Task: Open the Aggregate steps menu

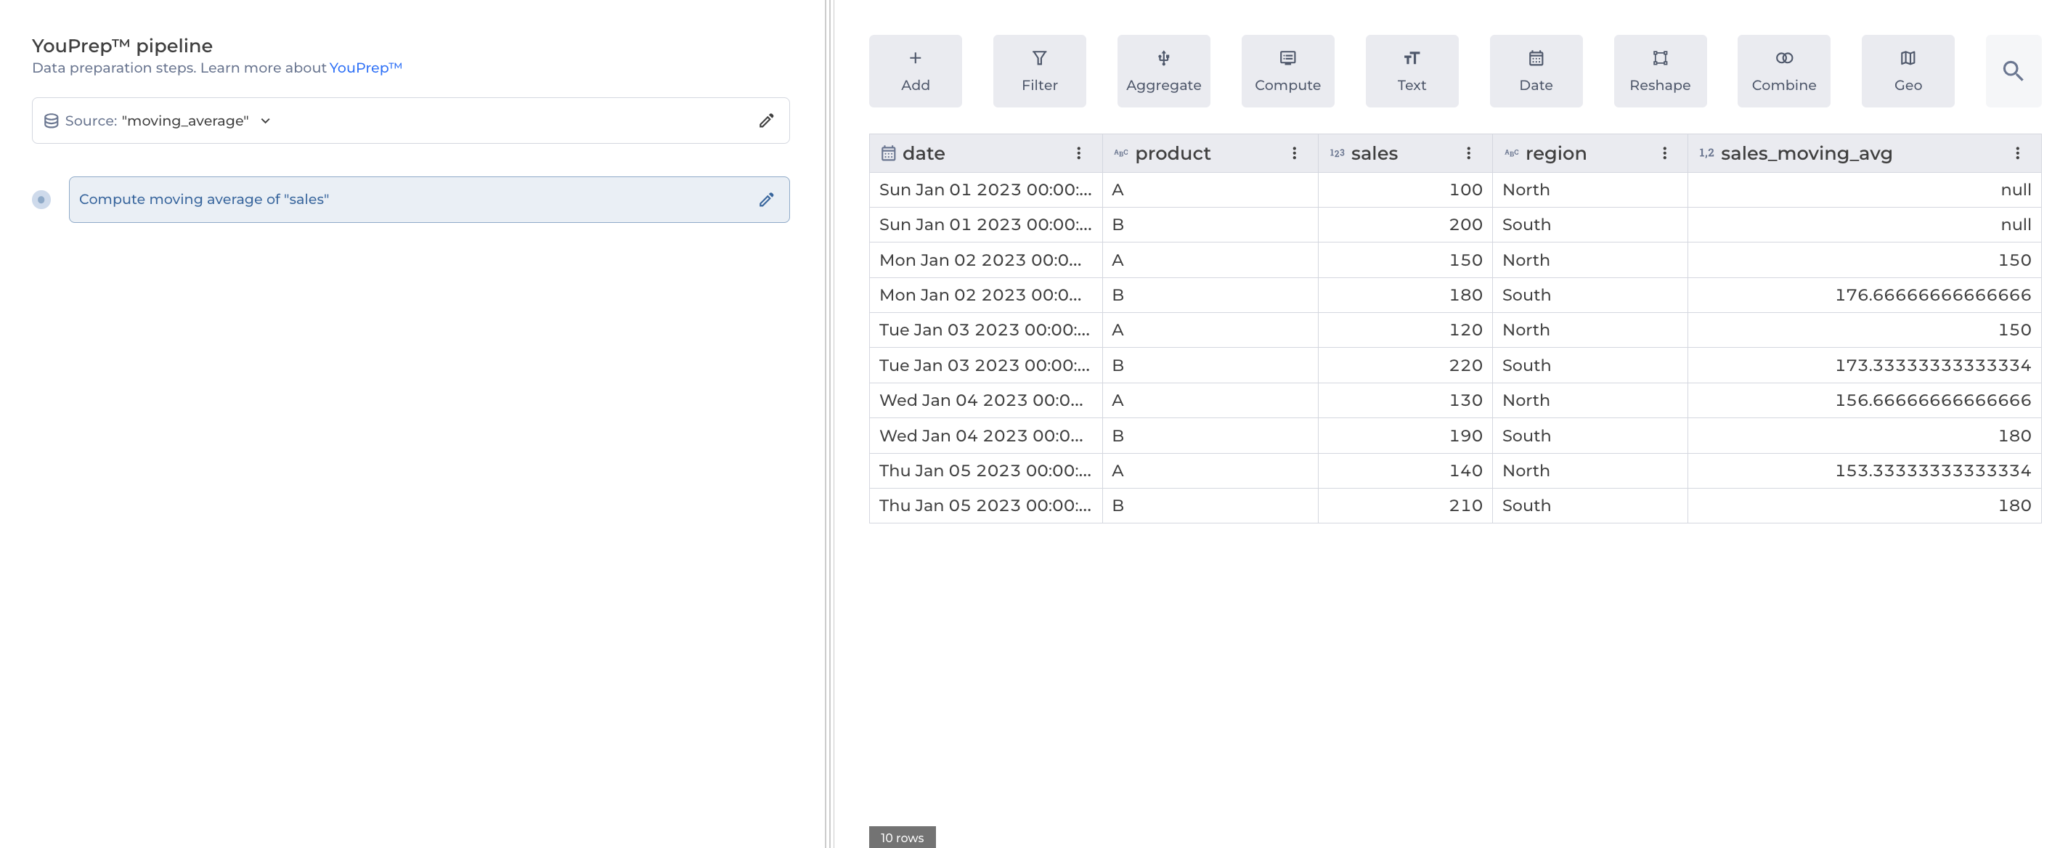Action: click(1163, 70)
